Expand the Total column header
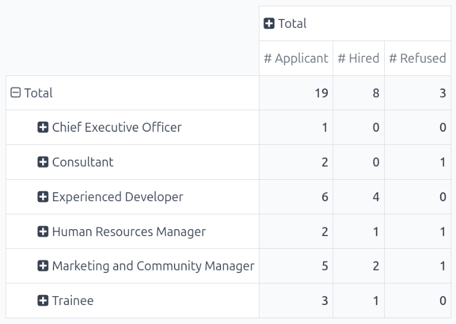 point(270,24)
